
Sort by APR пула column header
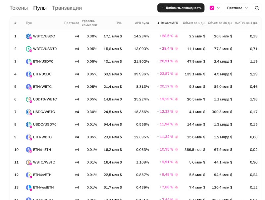tap(141, 23)
